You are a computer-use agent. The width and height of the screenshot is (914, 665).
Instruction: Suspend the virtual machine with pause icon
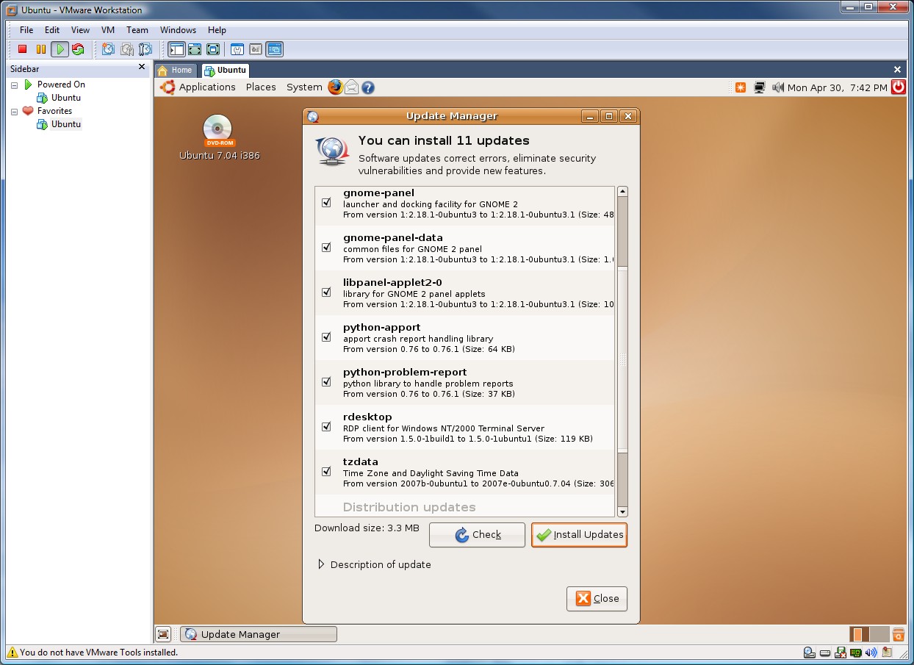click(41, 49)
